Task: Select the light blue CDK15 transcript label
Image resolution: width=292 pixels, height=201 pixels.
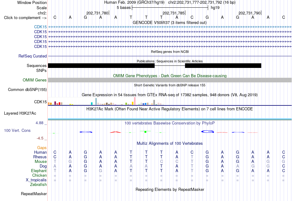Action: [x=40, y=27]
